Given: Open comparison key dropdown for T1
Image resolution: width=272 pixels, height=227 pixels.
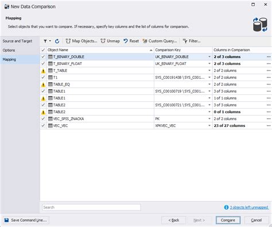Looking at the screenshot, I should click(209, 78).
